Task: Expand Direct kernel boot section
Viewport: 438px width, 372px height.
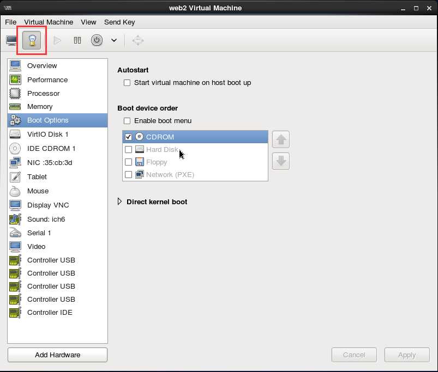Action: click(x=119, y=202)
